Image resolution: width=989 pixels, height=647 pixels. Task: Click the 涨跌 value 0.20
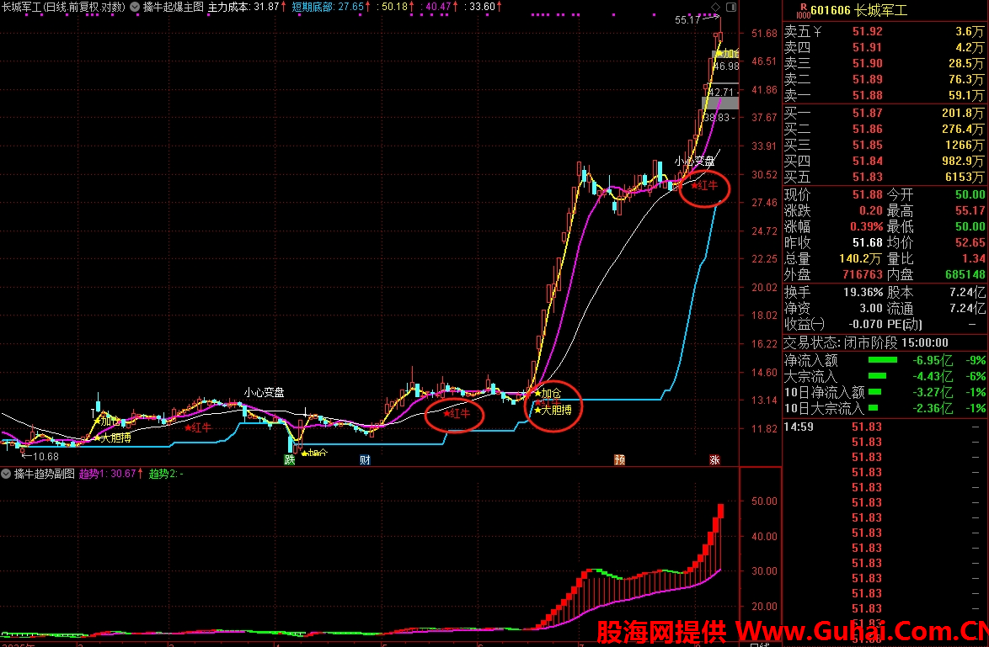coord(870,210)
